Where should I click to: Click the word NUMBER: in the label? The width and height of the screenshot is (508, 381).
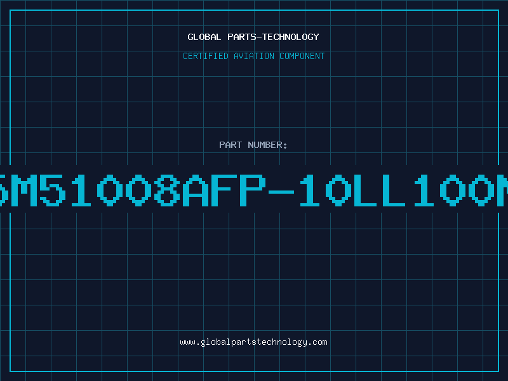point(267,145)
